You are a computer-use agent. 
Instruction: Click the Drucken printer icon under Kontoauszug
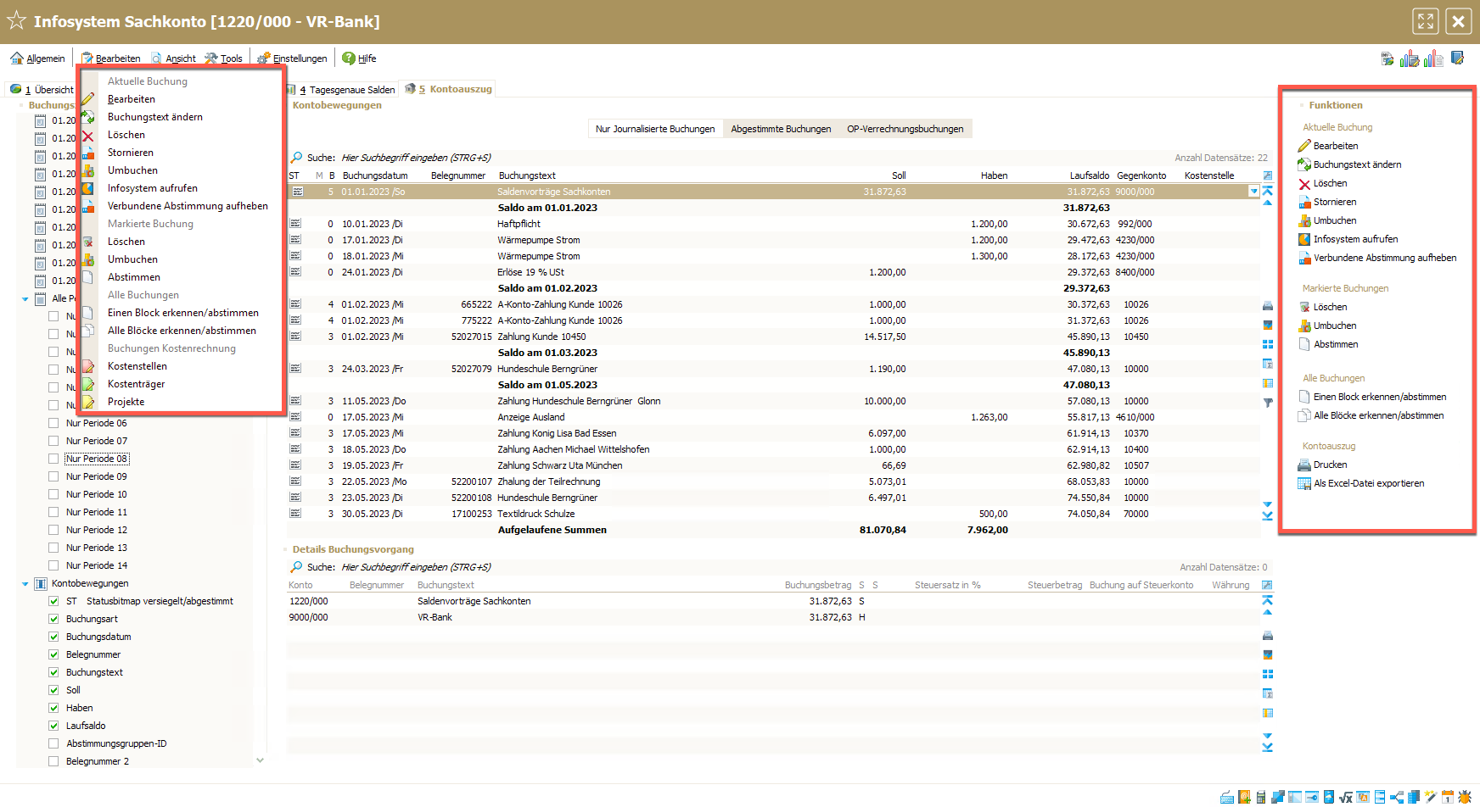(x=1304, y=465)
